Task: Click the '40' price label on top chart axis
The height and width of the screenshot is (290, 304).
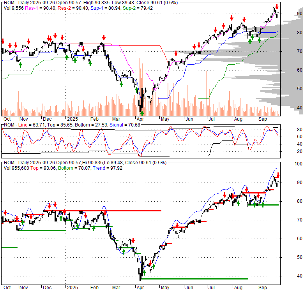Action: pos(300,108)
